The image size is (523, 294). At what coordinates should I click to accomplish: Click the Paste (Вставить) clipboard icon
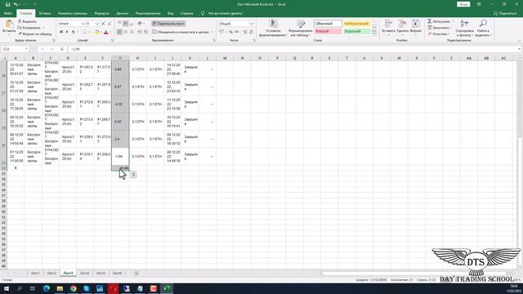tap(9, 24)
